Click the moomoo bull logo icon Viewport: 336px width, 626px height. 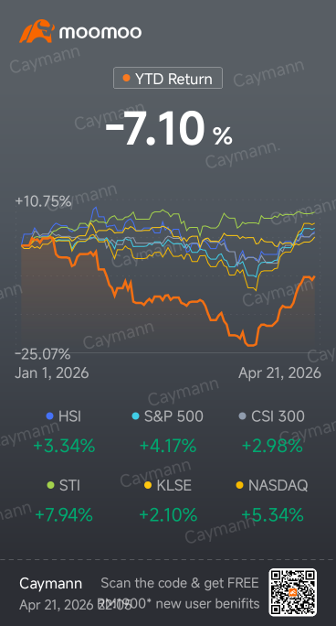pos(37,31)
